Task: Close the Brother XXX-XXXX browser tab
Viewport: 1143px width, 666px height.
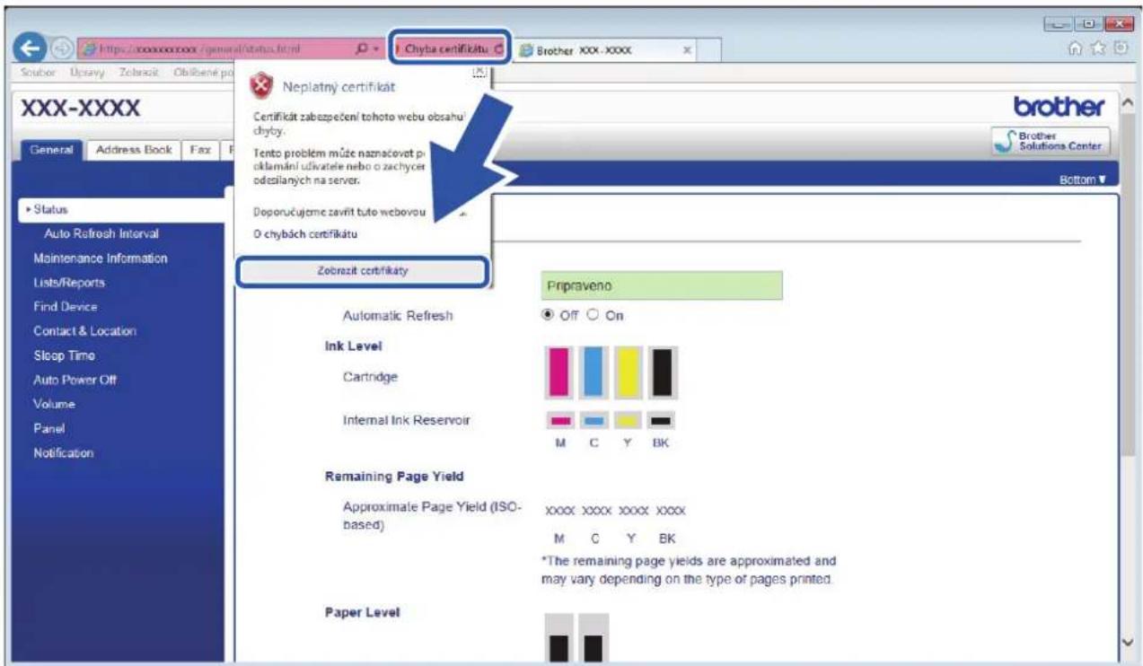Action: pyautogui.click(x=687, y=49)
